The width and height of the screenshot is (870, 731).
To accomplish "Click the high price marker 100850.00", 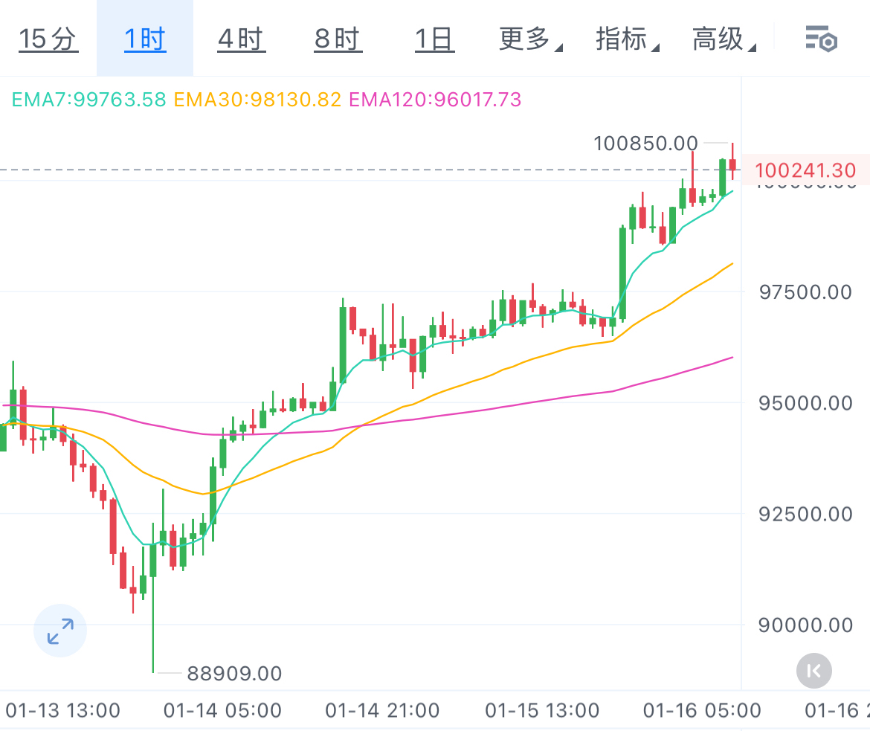I will [646, 143].
